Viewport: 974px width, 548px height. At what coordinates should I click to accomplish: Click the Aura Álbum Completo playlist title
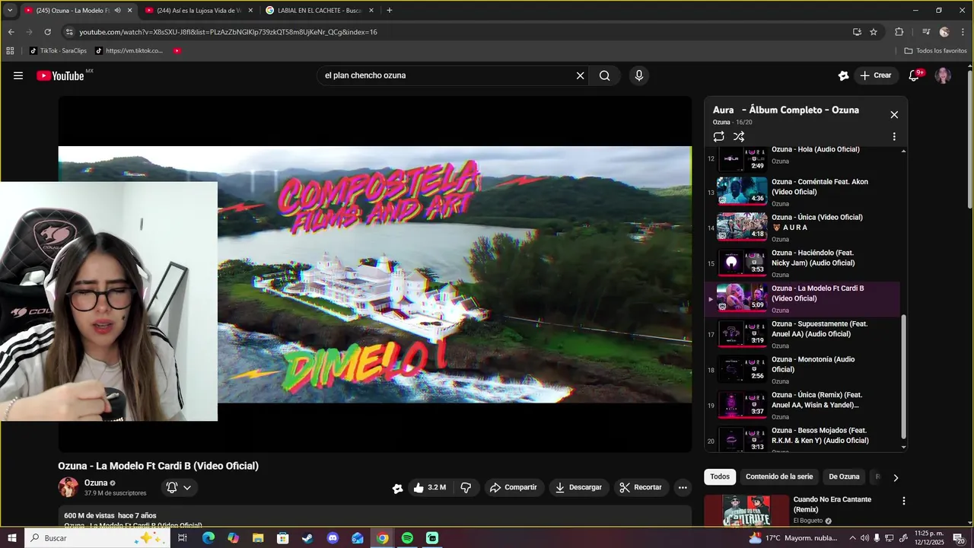click(786, 110)
